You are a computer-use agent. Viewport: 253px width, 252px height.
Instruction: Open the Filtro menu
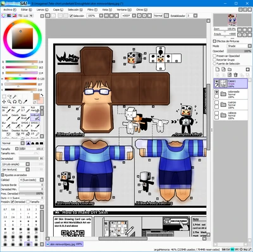[x=92, y=9]
